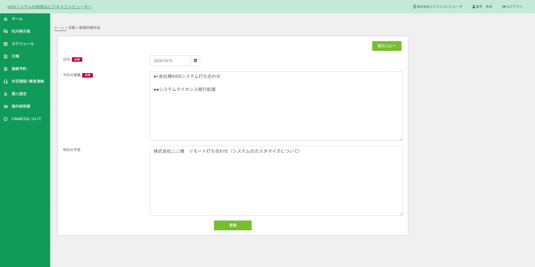Click the headset safety confirmation icon
The width and height of the screenshot is (535, 267).
point(6,81)
